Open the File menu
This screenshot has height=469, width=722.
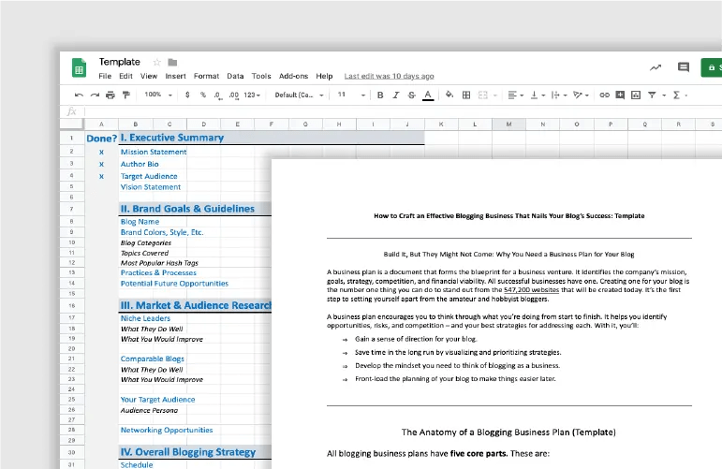105,76
